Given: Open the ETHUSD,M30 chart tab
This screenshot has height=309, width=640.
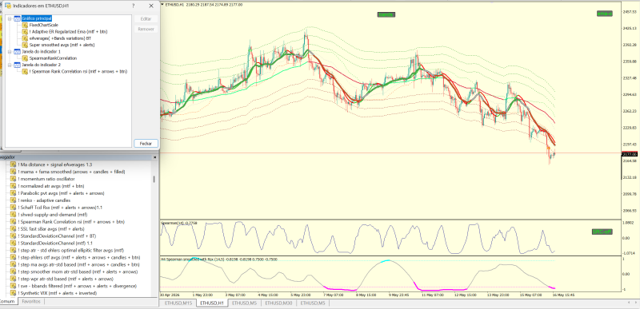Looking at the screenshot, I should pyautogui.click(x=278, y=303).
